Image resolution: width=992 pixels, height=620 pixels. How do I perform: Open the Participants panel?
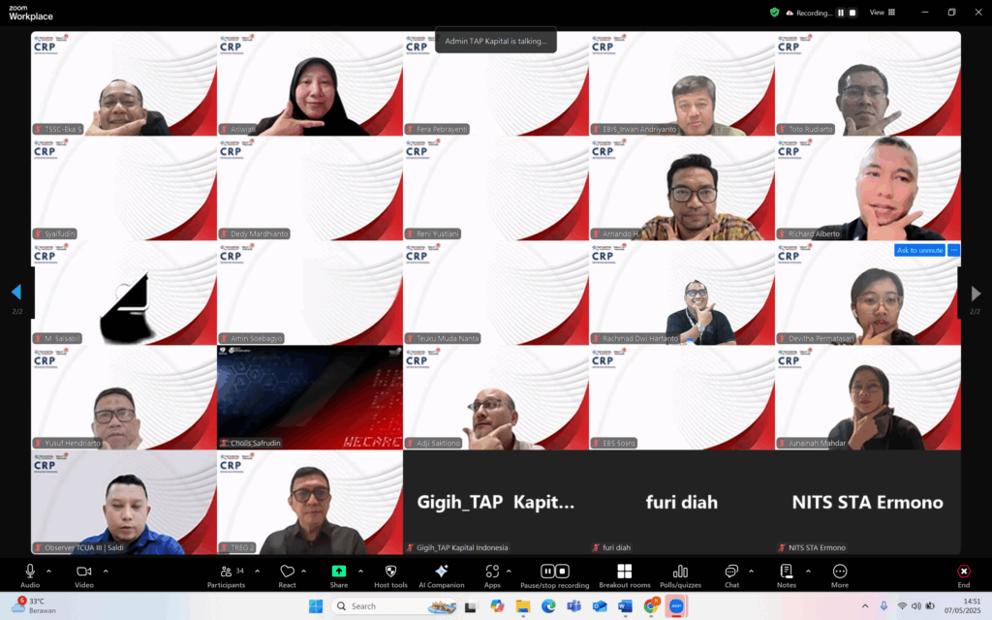pos(227,575)
